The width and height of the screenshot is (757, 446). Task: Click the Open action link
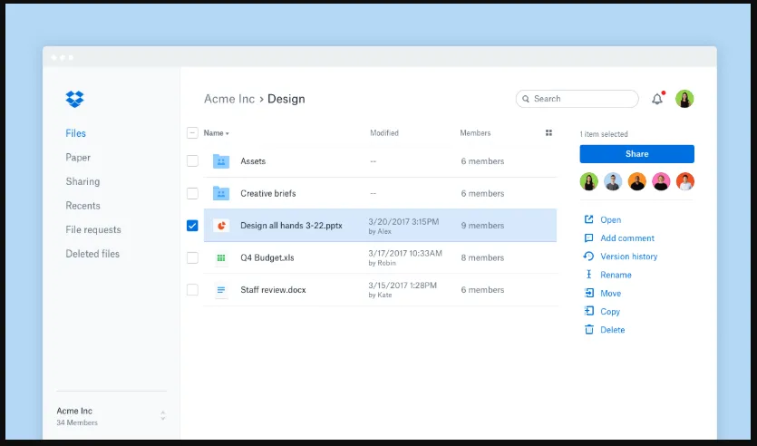pos(611,219)
